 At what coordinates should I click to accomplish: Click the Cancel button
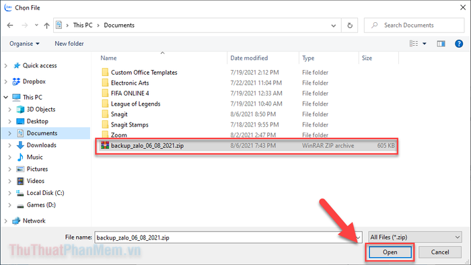[440, 252]
